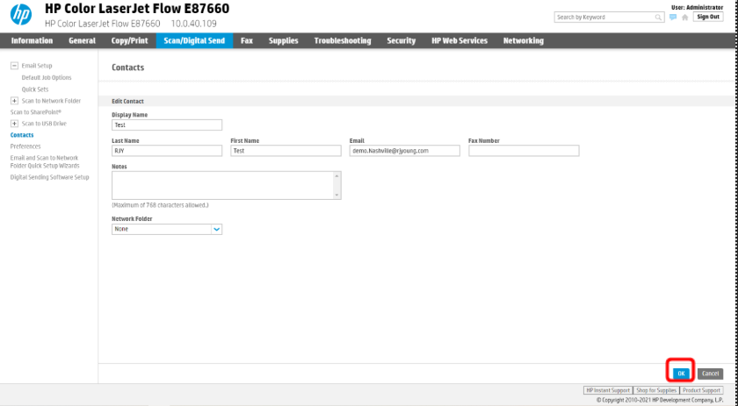Click the search magnifier icon
This screenshot has height=406, width=738.
pyautogui.click(x=658, y=18)
